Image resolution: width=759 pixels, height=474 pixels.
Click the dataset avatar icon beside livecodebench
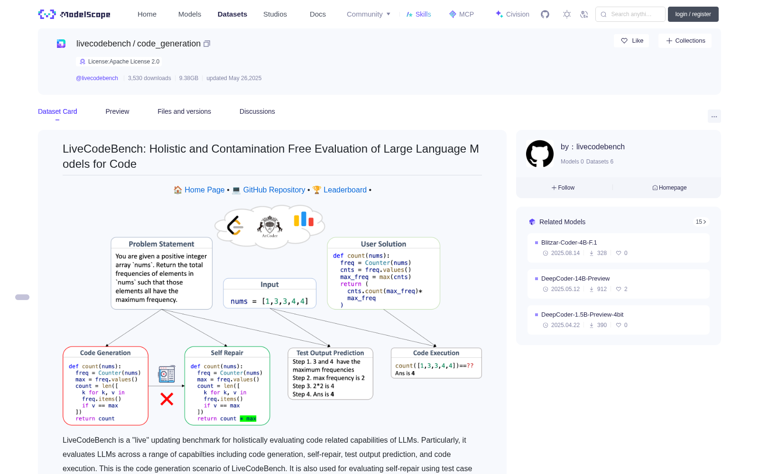[x=61, y=44]
